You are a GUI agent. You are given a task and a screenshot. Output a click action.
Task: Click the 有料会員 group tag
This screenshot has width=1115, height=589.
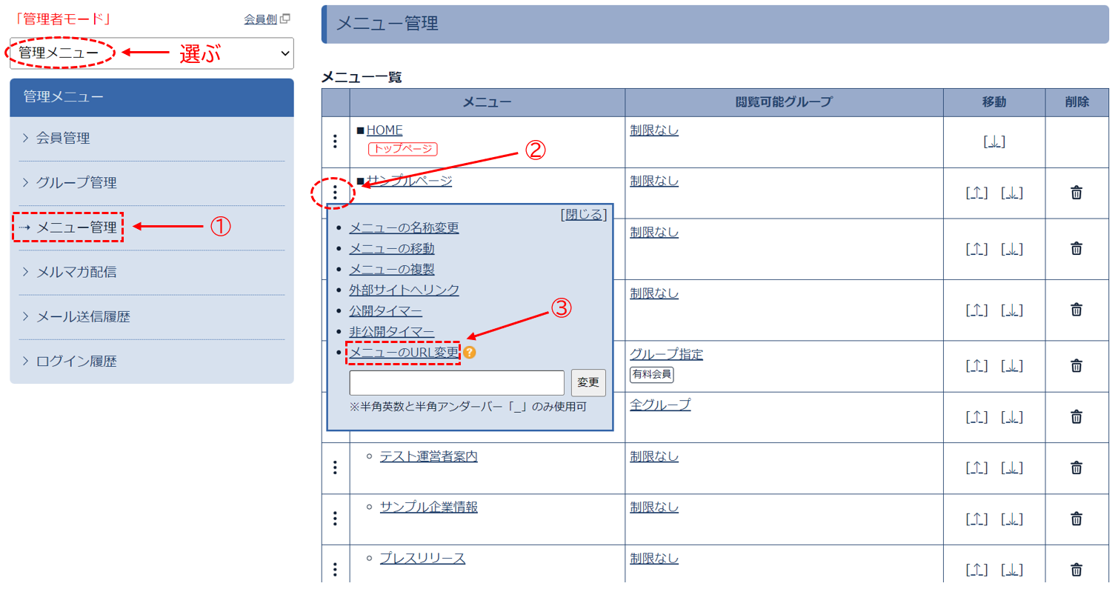click(x=652, y=375)
